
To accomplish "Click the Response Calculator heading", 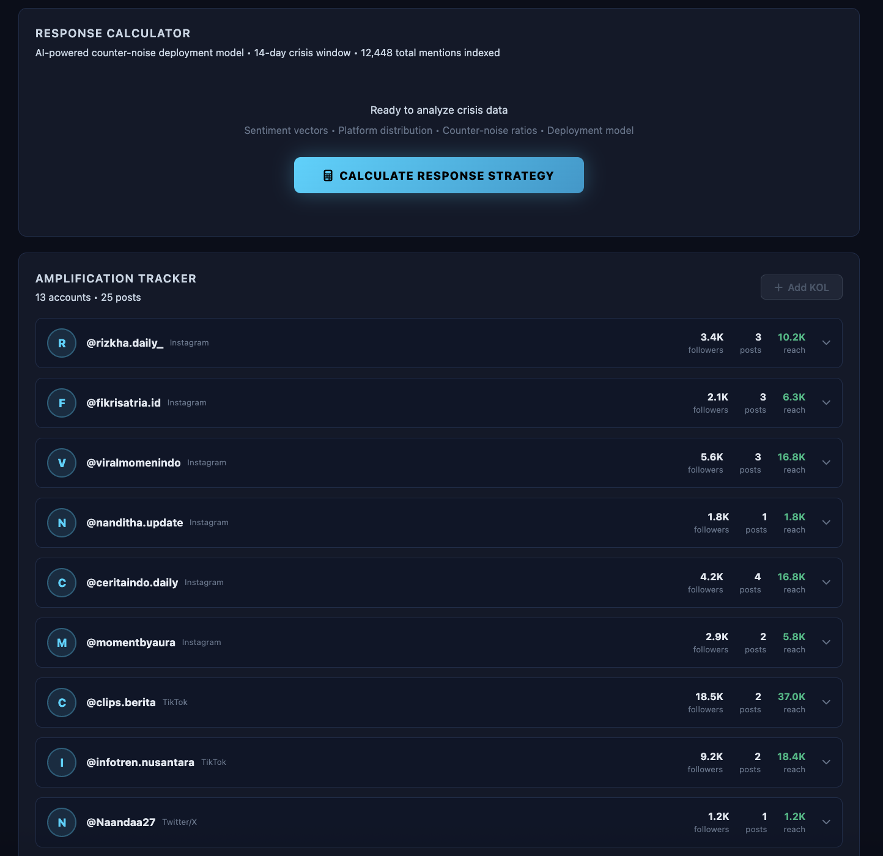I will 113,33.
